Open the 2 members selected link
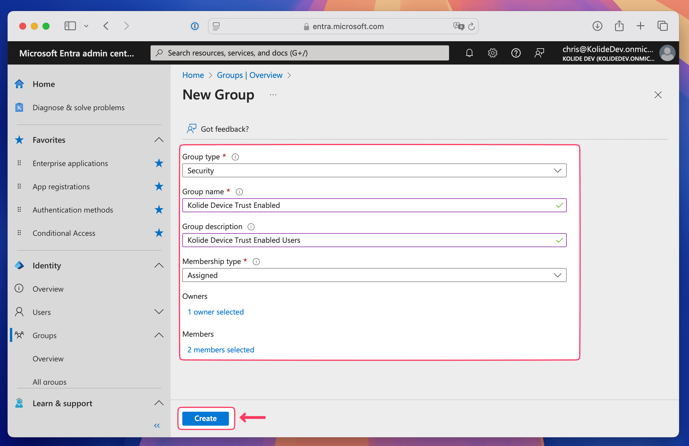 click(x=221, y=350)
